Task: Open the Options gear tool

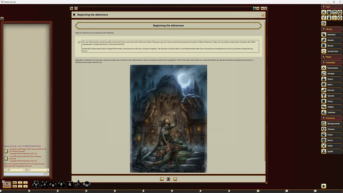Action: [x=340, y=18]
